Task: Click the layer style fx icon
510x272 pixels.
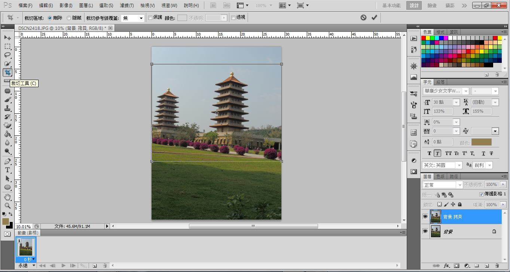Action: 446,266
